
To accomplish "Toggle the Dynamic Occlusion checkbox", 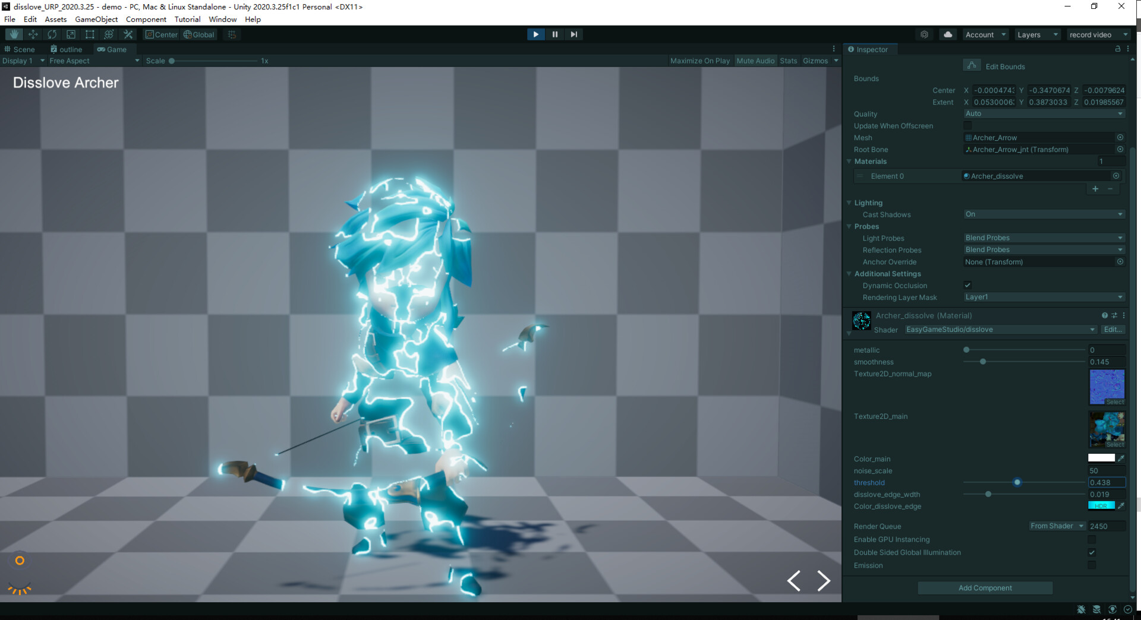I will (968, 285).
